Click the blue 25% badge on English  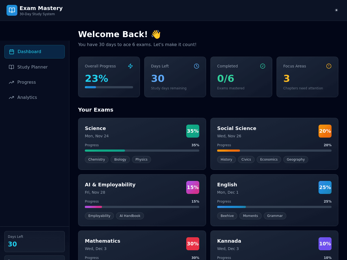[325, 187]
